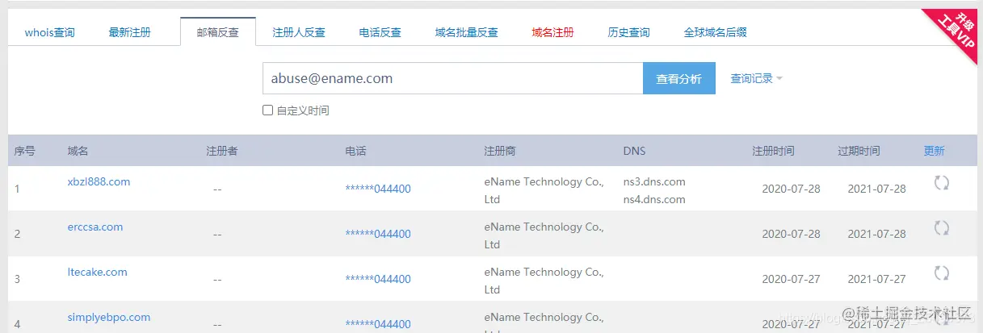Image resolution: width=983 pixels, height=333 pixels.
Task: Click registrar text in ltecake.com row
Action: click(544, 281)
